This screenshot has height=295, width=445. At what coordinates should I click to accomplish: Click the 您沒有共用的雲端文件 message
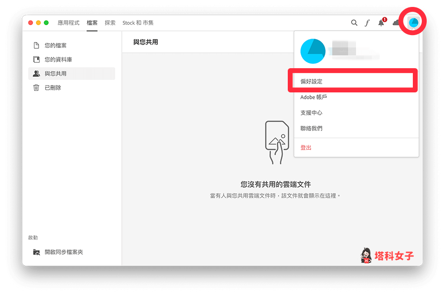tap(275, 184)
